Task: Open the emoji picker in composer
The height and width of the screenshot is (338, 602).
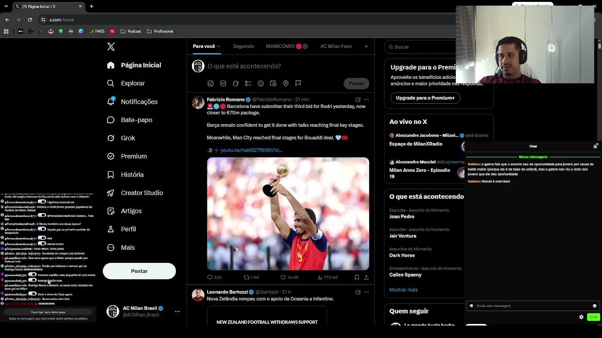Action: [x=261, y=84]
